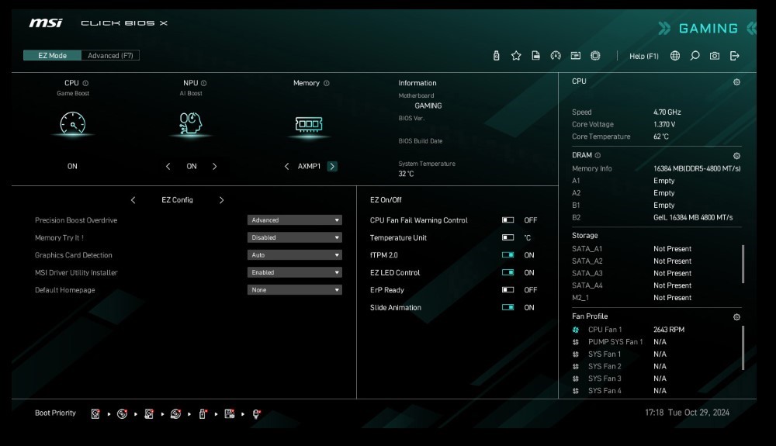Click the Memory module icon
776x446 pixels.
[x=309, y=123]
